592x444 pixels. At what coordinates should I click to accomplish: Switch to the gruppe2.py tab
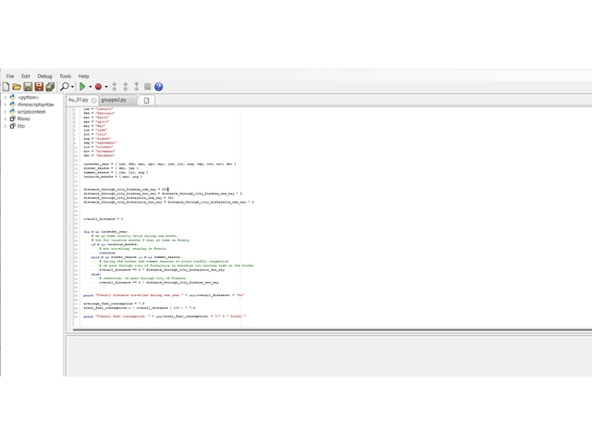[x=114, y=100]
